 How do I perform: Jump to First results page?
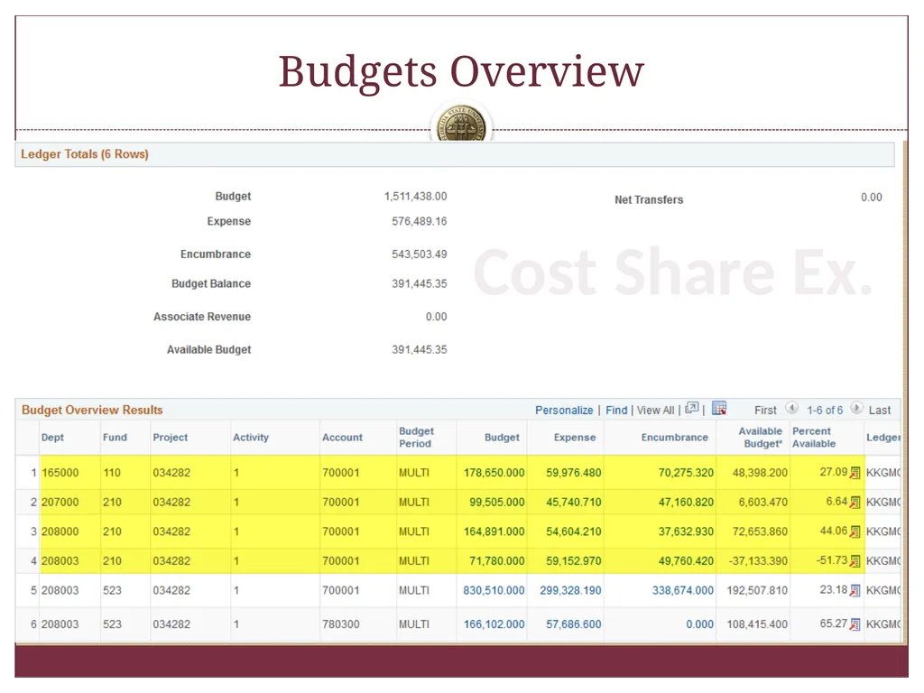coord(765,411)
